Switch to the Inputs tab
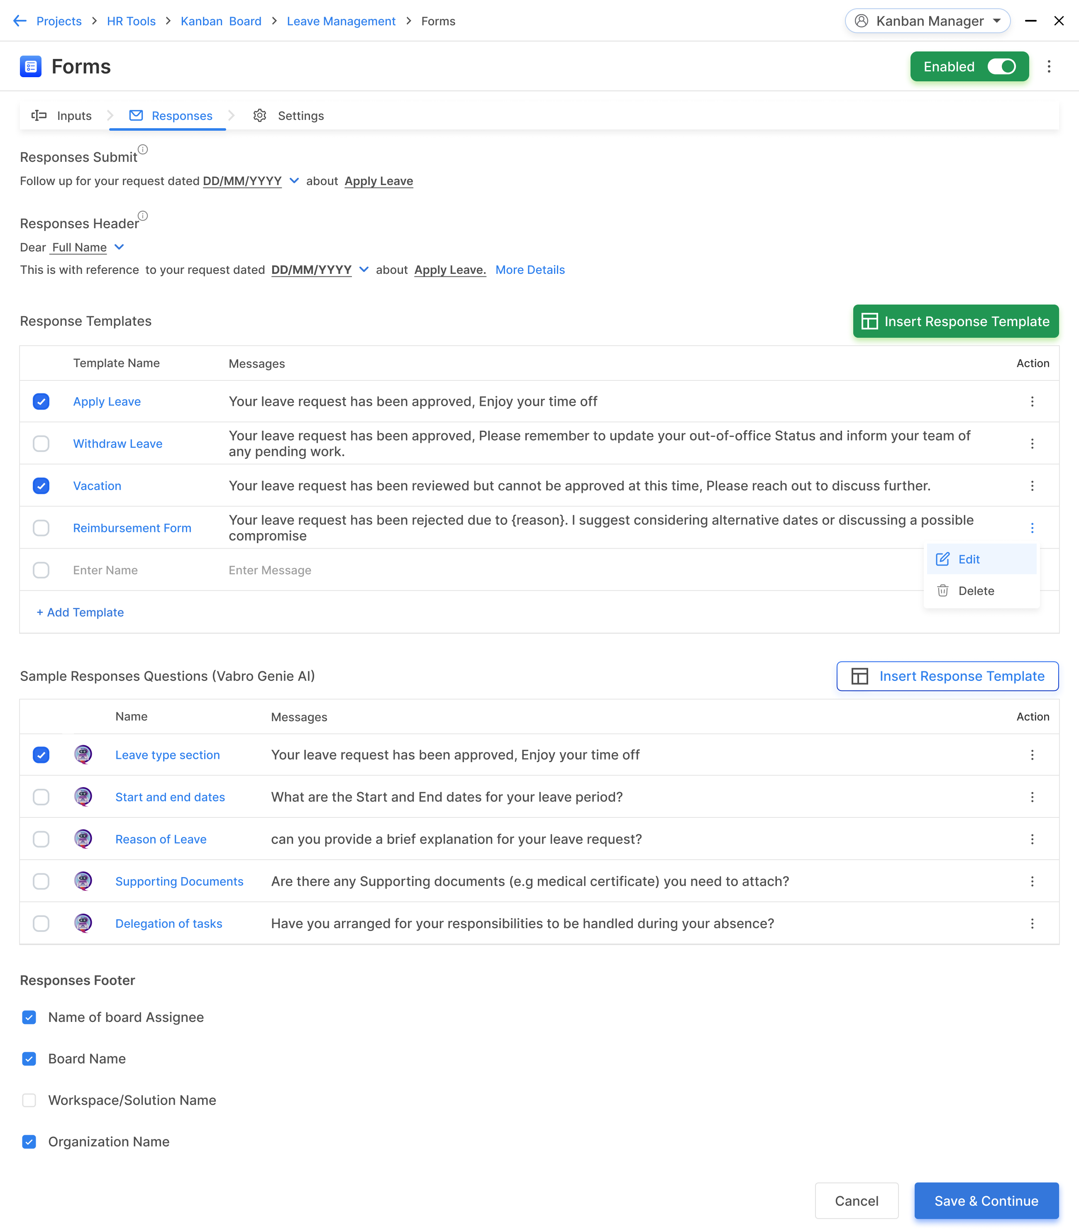 coord(61,115)
